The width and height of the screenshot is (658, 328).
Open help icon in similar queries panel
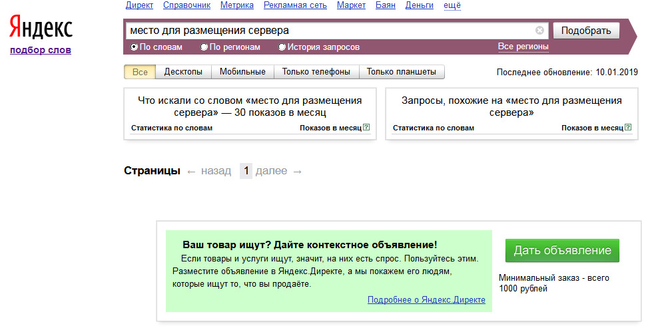click(629, 127)
